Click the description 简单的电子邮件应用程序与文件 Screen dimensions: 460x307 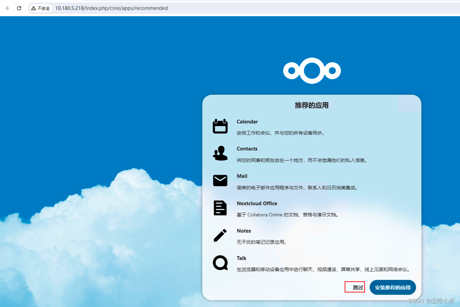click(297, 188)
